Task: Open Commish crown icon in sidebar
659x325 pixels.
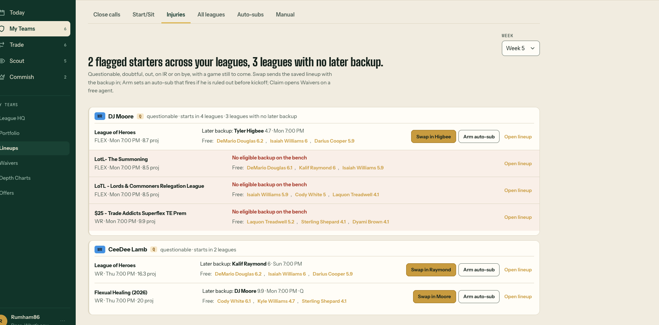Action: click(x=2, y=77)
